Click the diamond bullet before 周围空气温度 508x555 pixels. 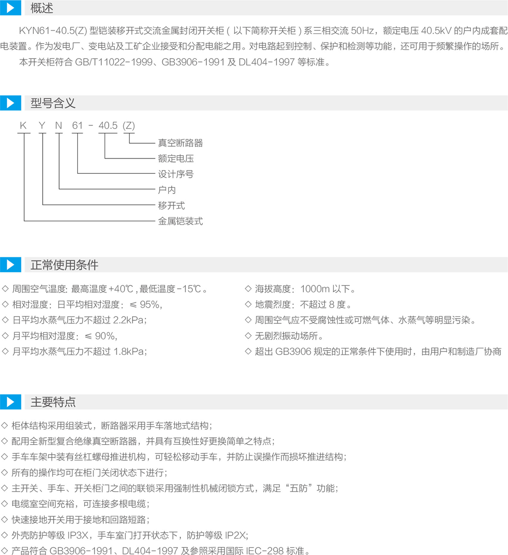[x=5, y=289]
